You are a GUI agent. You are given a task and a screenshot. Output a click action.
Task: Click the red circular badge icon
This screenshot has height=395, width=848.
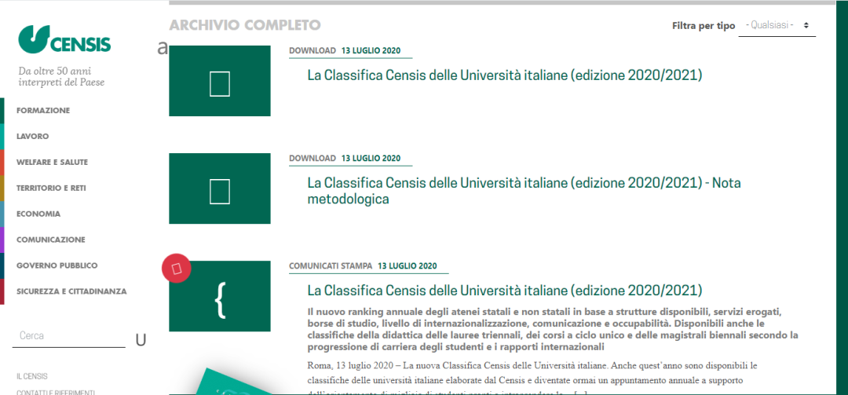177,269
